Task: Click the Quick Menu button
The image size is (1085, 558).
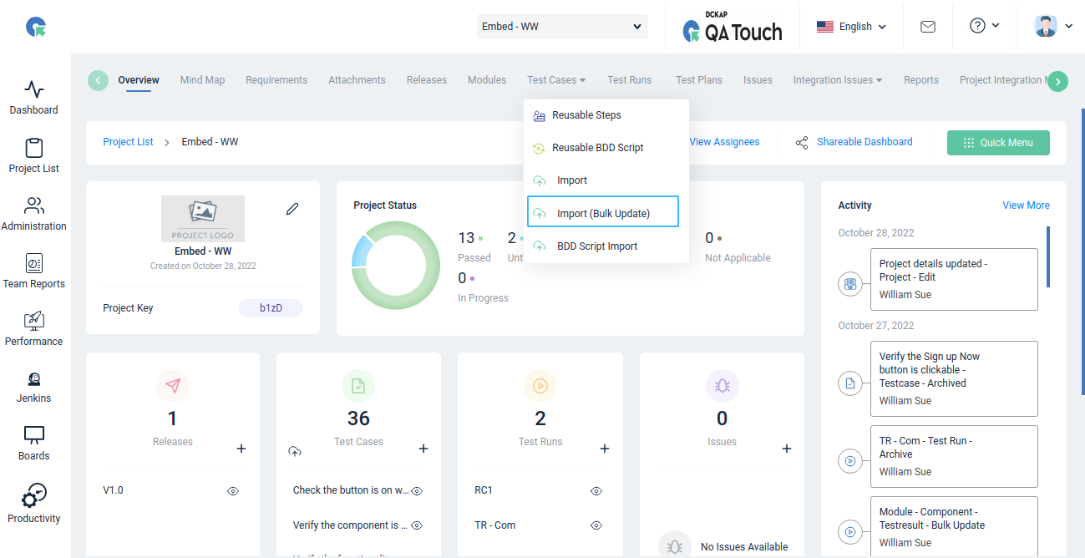Action: (x=998, y=143)
